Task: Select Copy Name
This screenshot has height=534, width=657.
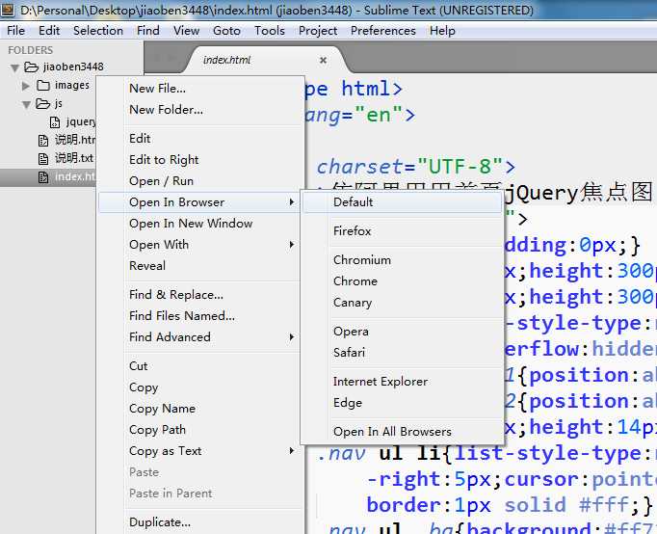Action: coord(200,409)
